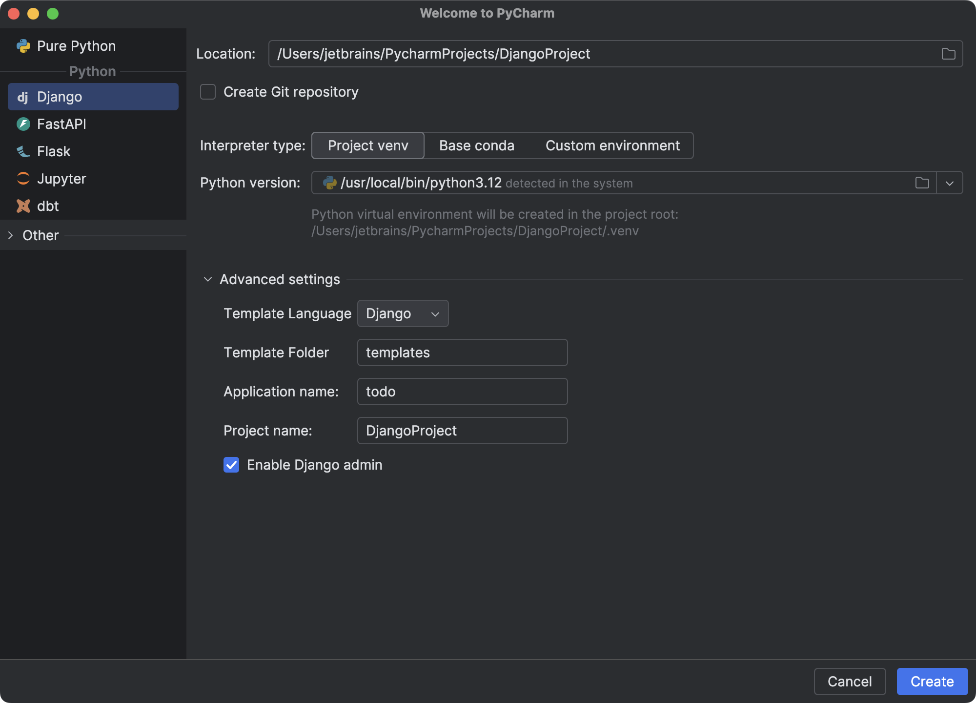Select the Base conda interpreter option
The height and width of the screenshot is (703, 976).
coord(477,145)
